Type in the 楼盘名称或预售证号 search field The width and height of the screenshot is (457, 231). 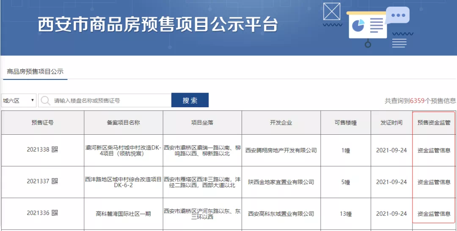coord(110,101)
